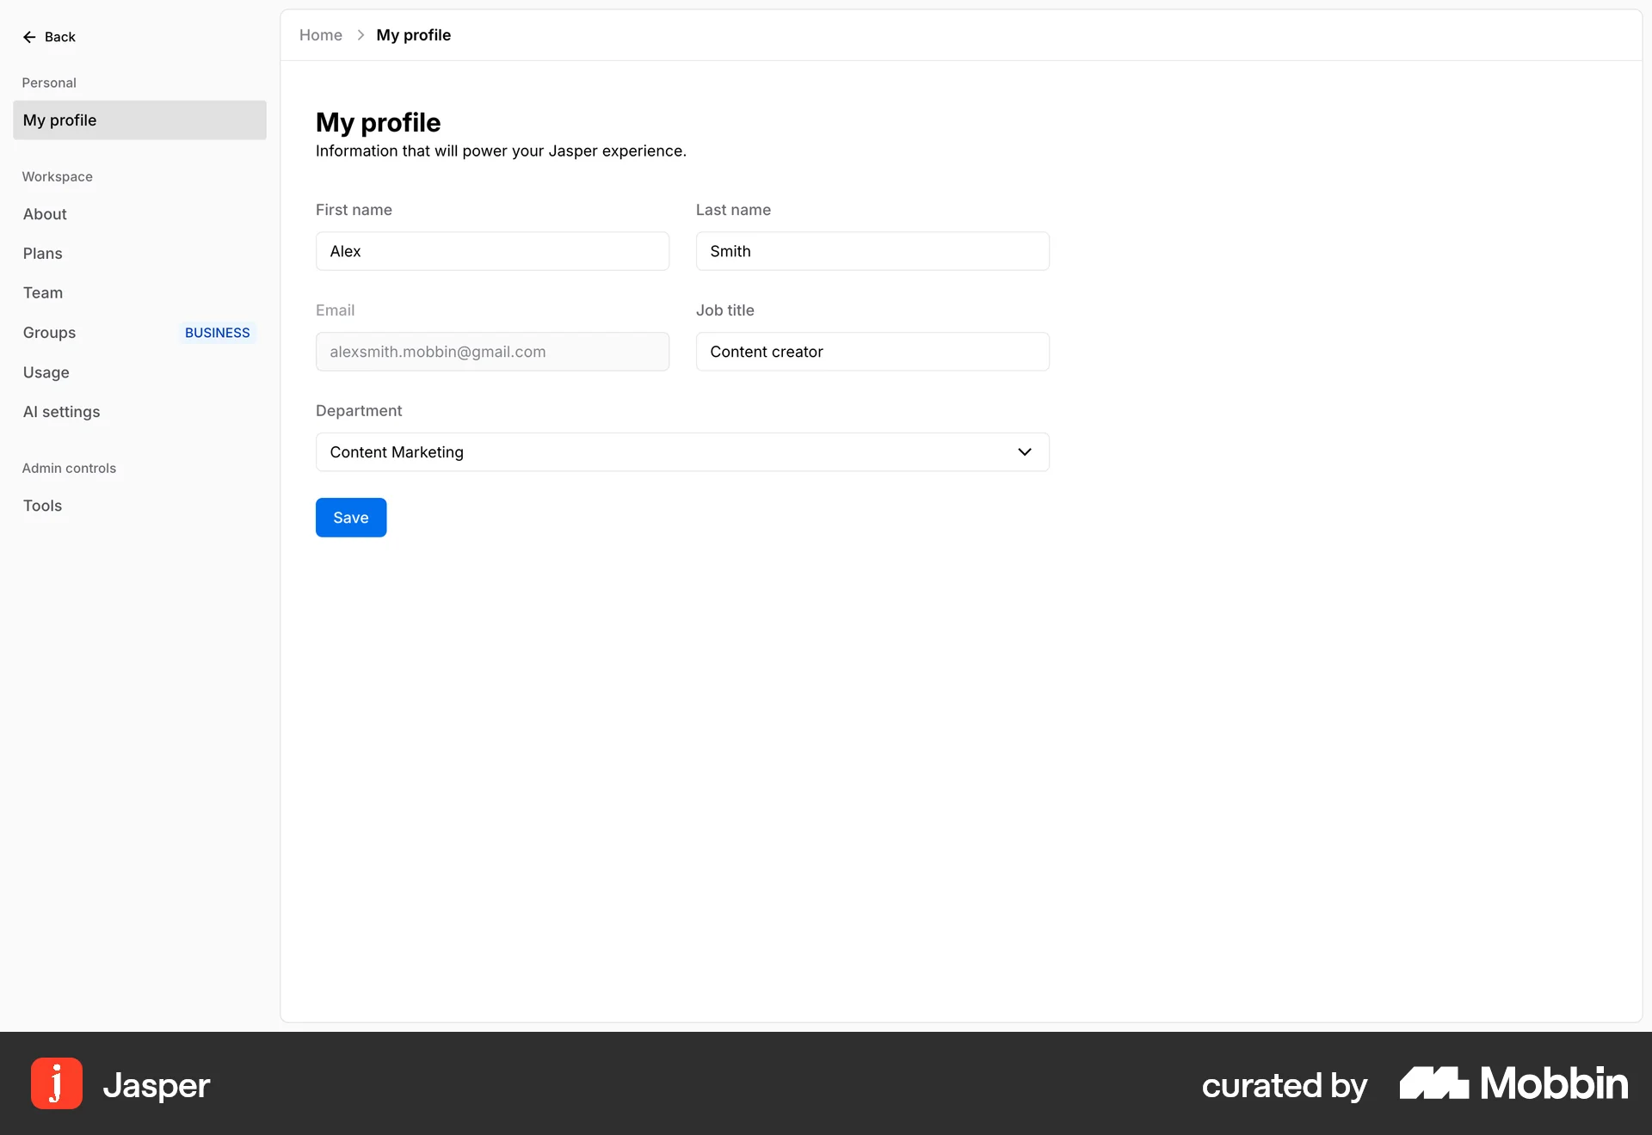The height and width of the screenshot is (1135, 1652).
Task: Open Tools under Admin controls
Action: 43,506
